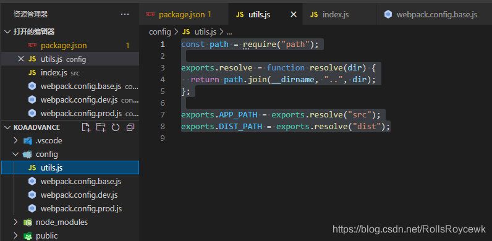Click APP_PATH on line 7
492x241 pixels.
tap(238, 115)
